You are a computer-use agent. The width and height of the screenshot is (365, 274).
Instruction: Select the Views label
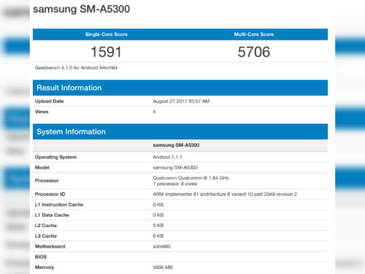pyautogui.click(x=41, y=111)
